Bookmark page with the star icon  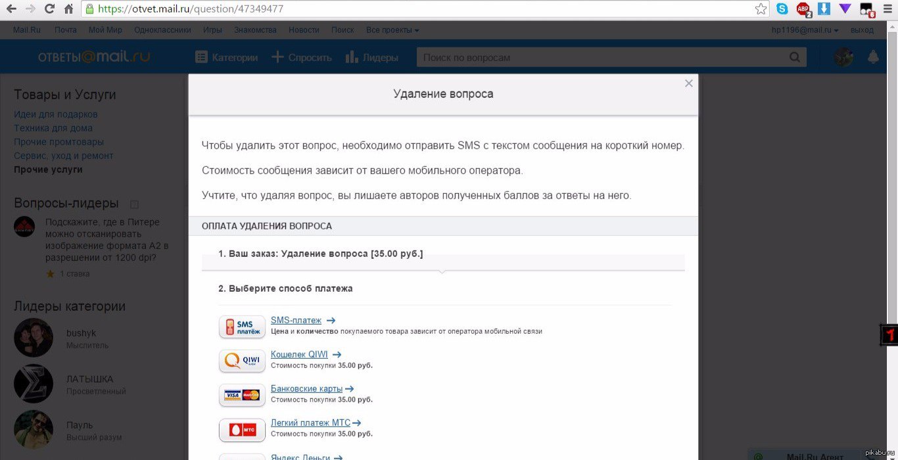[x=761, y=9]
